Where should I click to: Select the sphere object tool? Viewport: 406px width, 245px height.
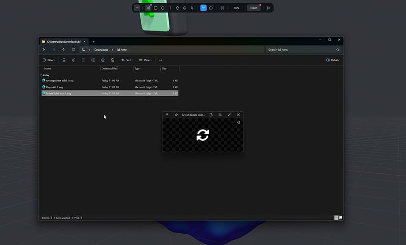coord(185,8)
